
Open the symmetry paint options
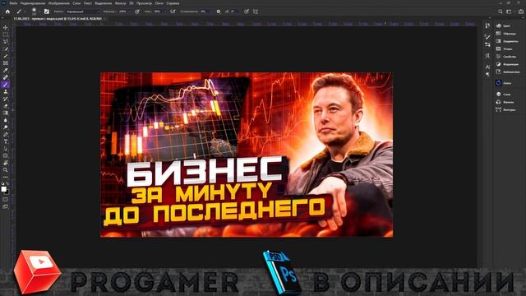[256, 12]
